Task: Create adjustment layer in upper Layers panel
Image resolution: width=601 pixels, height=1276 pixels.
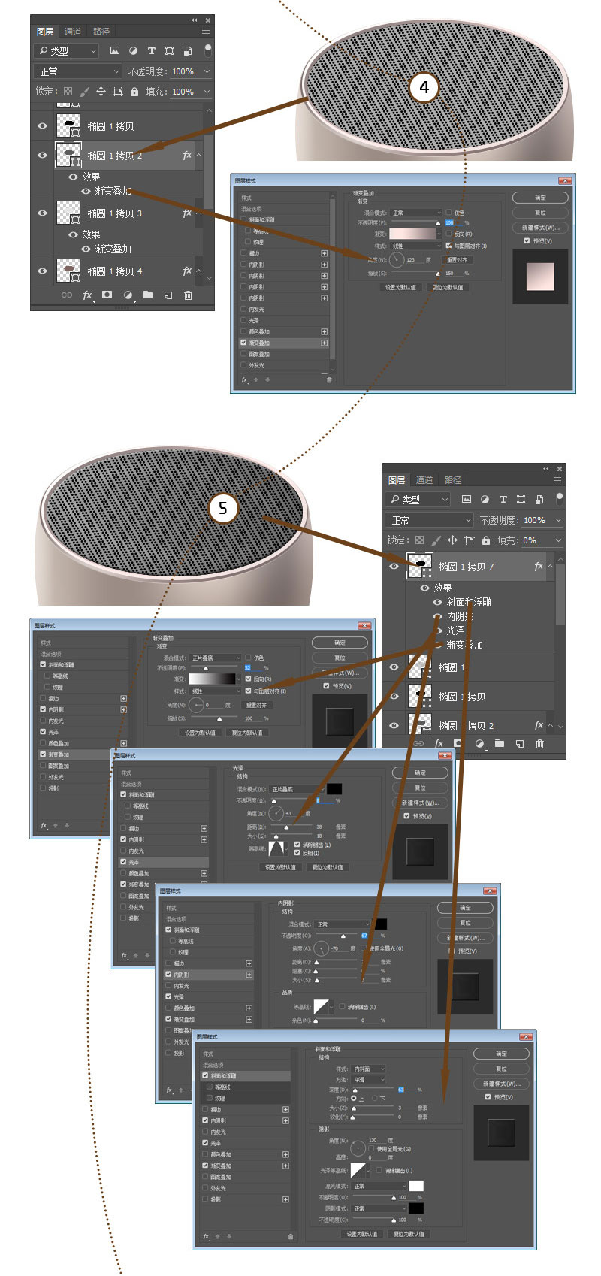Action: 128,295
